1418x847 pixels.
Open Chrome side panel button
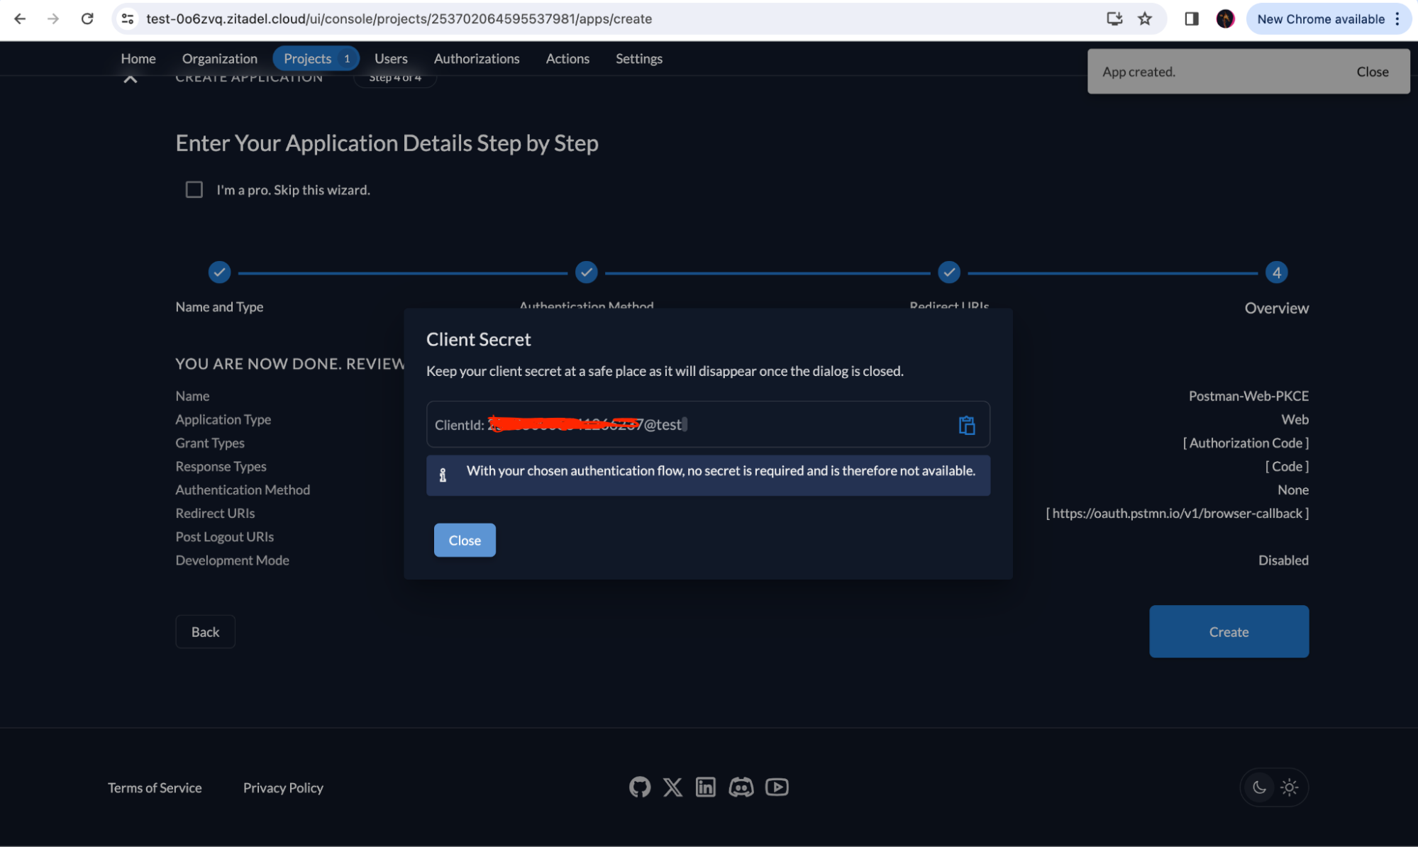point(1191,19)
